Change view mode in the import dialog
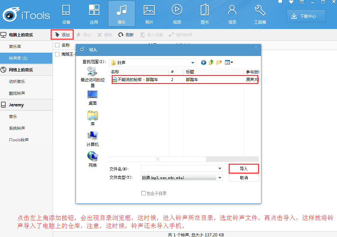Viewport: 337px width, 237px height. (x=227, y=62)
